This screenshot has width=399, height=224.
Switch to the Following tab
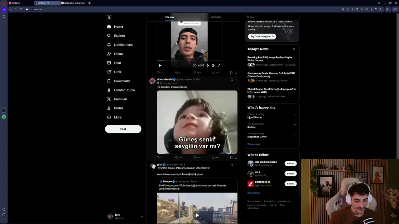click(216, 17)
